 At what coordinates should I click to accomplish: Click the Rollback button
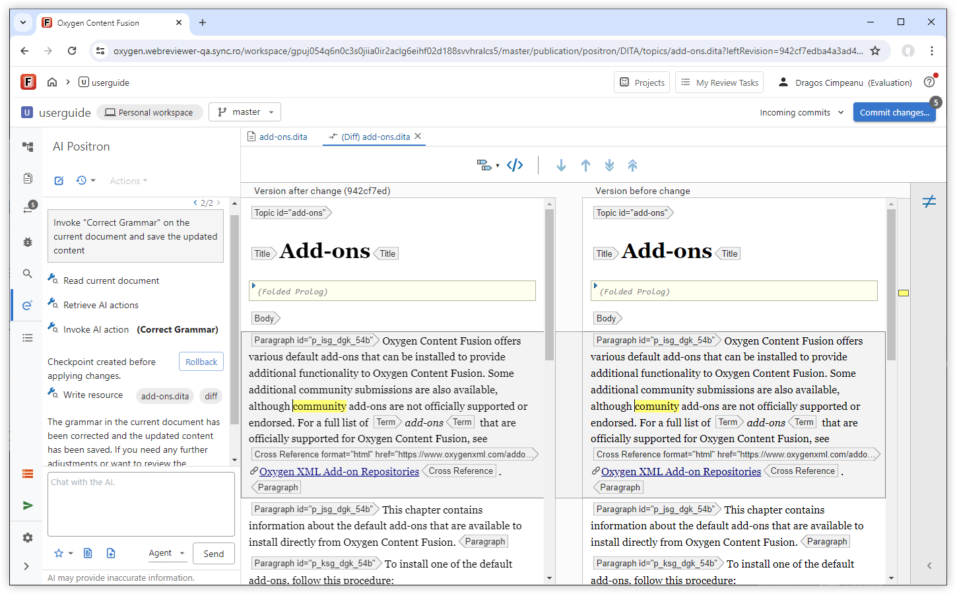coord(201,362)
